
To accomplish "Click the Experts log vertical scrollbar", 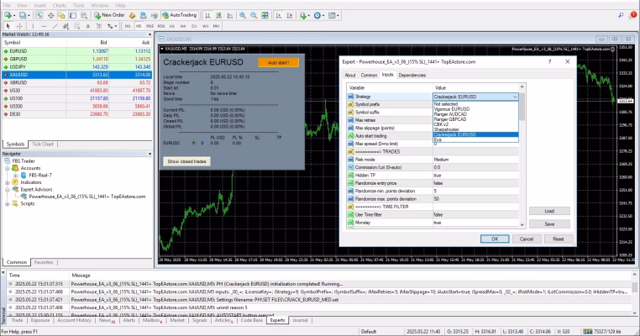I will [x=634, y=293].
